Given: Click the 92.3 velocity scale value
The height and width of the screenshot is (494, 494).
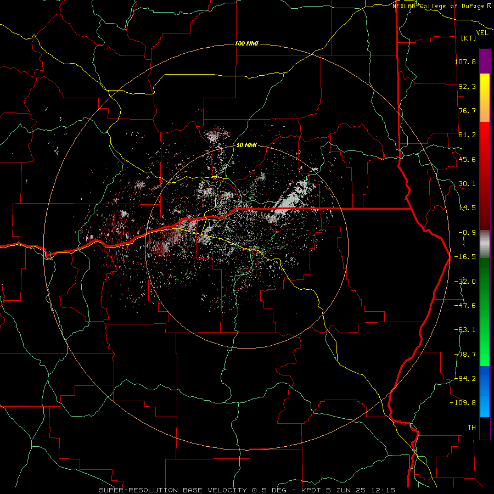Looking at the screenshot, I should pyautogui.click(x=467, y=86).
